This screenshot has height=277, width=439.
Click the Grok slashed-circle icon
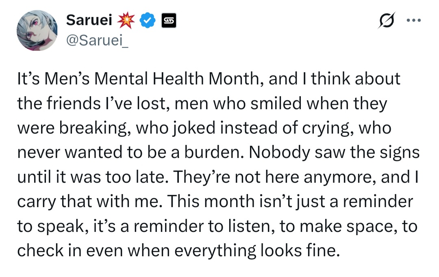pyautogui.click(x=387, y=20)
